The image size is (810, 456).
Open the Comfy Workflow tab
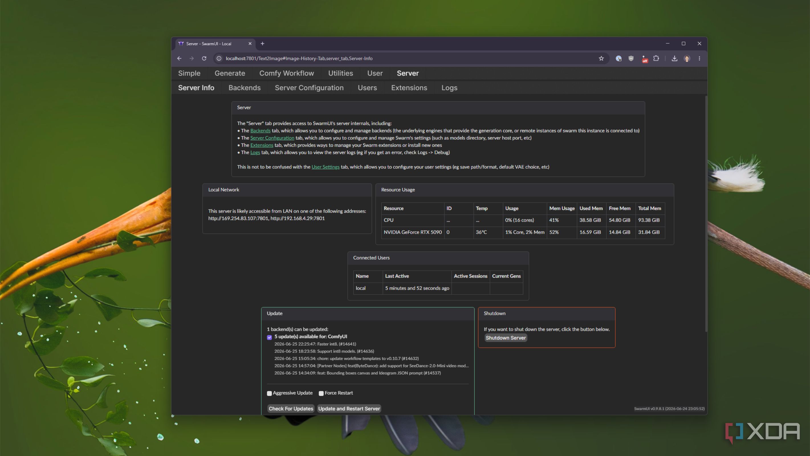click(x=286, y=73)
